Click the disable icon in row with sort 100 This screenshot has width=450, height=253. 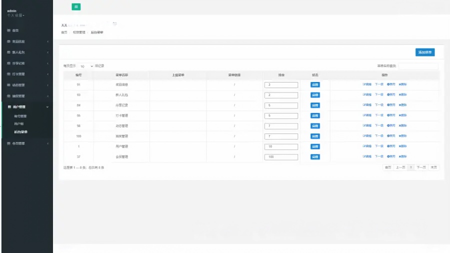click(388, 157)
